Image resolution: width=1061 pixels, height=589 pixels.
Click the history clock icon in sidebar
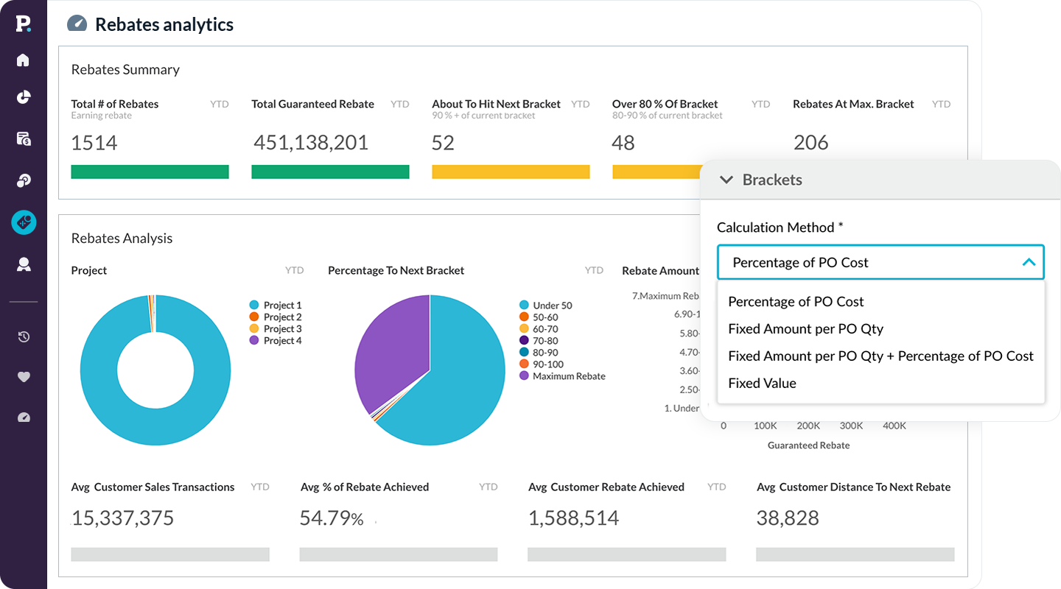(24, 336)
